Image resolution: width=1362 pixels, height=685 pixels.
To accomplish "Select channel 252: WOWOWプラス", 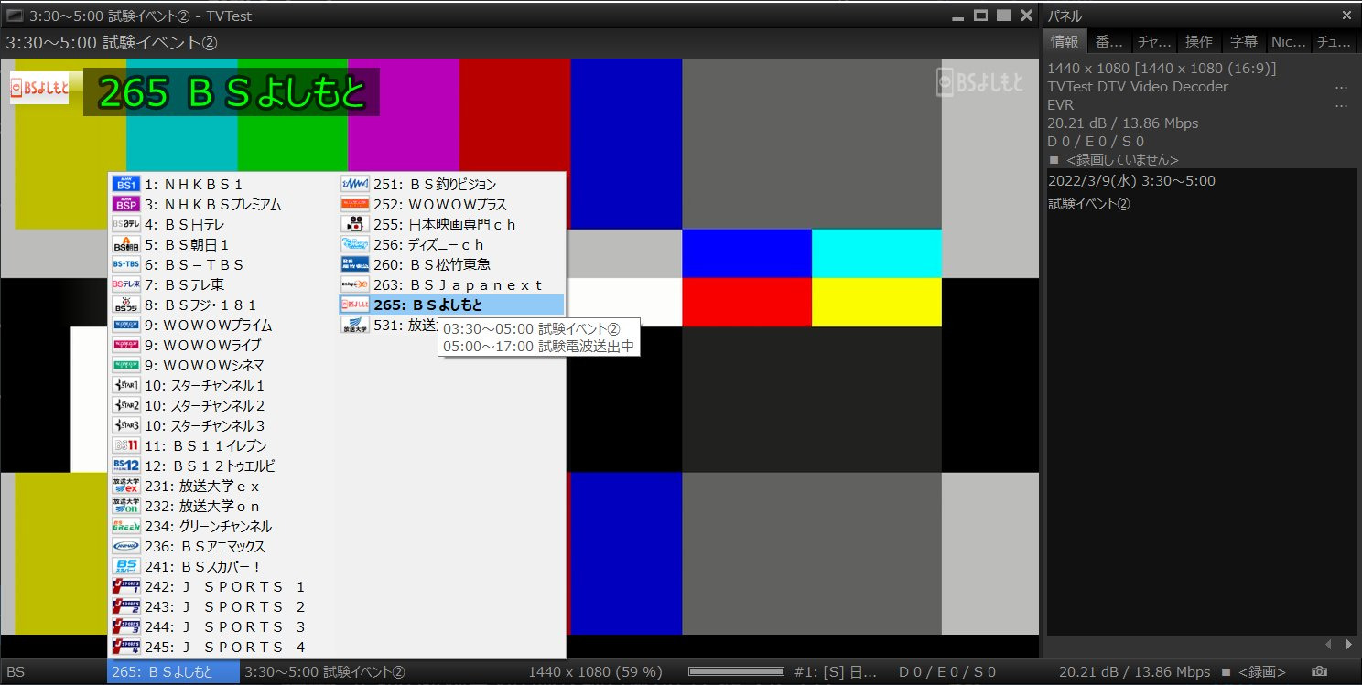I will point(451,205).
